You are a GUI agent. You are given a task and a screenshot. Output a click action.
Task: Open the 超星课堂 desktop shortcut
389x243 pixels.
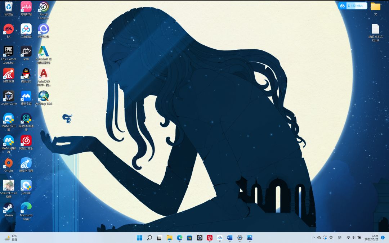click(9, 75)
